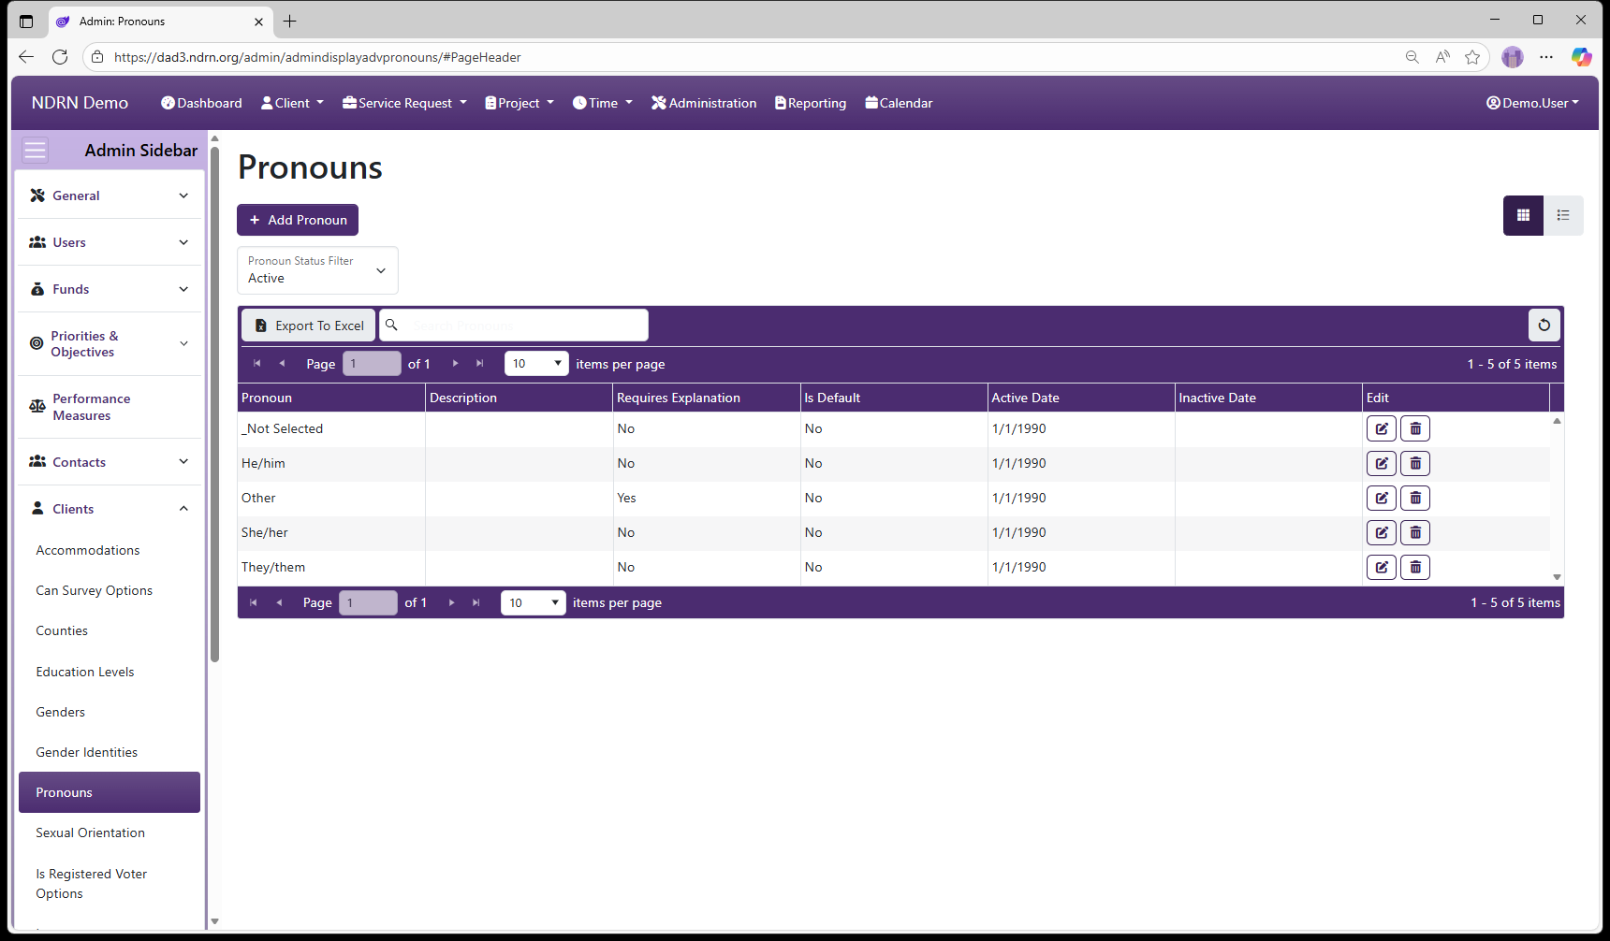Open Reporting from the nav bar
Image resolution: width=1610 pixels, height=941 pixels.
click(x=811, y=103)
